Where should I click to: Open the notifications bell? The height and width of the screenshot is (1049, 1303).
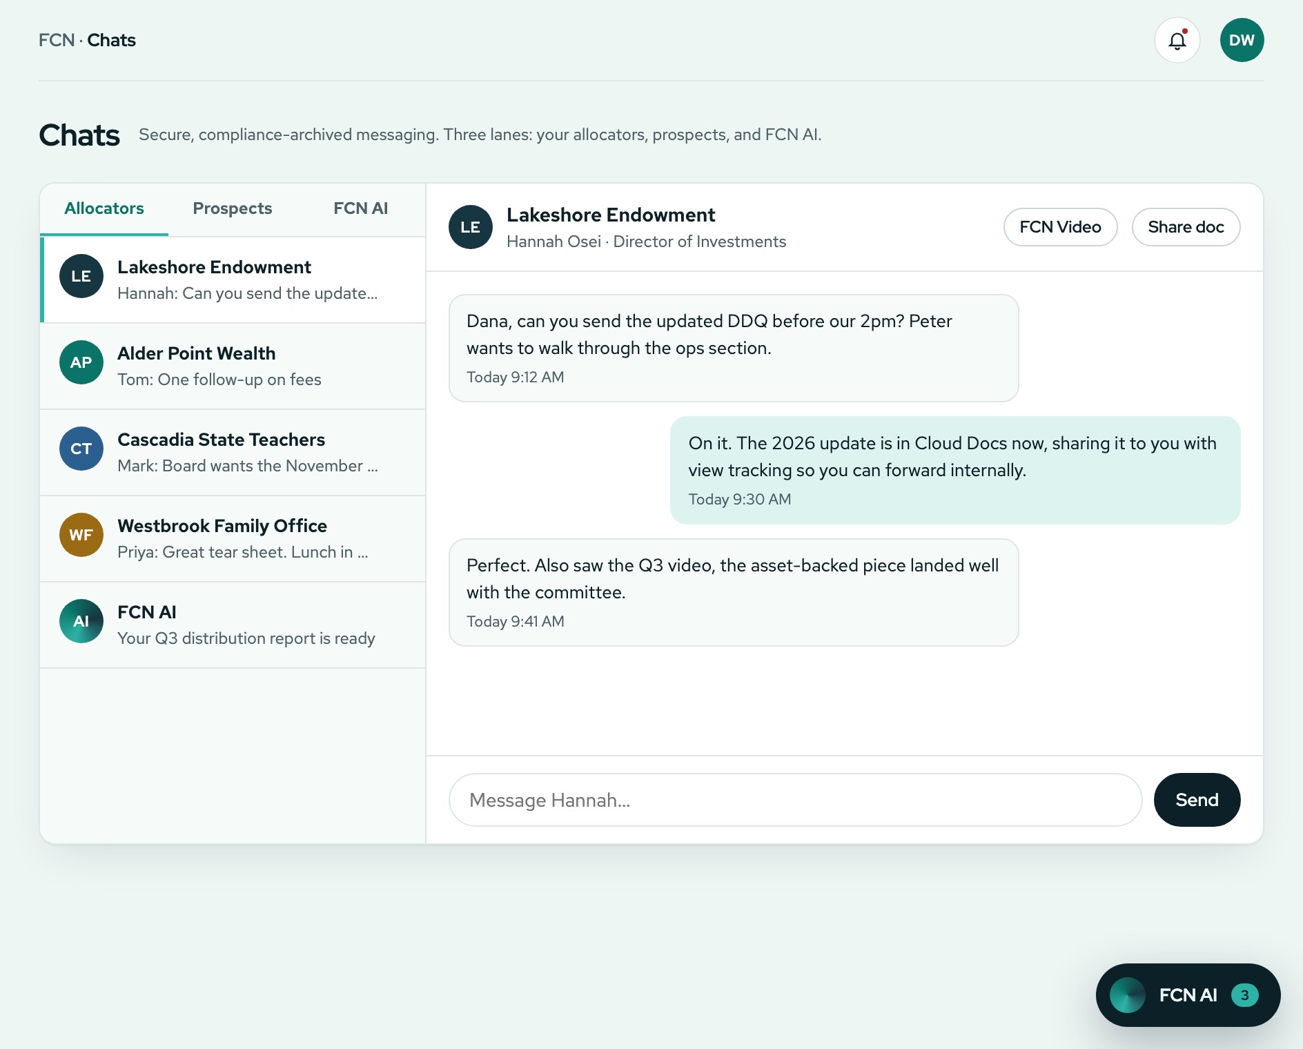click(x=1177, y=40)
